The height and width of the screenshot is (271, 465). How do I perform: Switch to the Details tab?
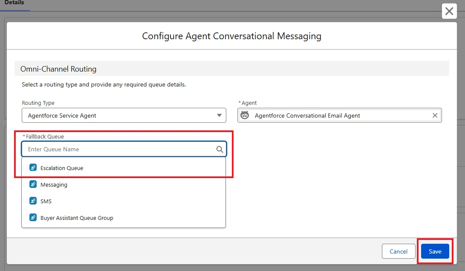coord(14,3)
